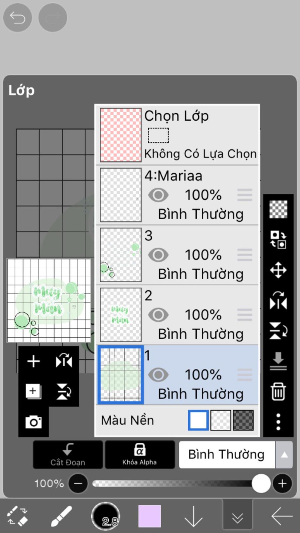The image size is (300, 533).
Task: Tap the undo arrow button
Action: click(17, 18)
